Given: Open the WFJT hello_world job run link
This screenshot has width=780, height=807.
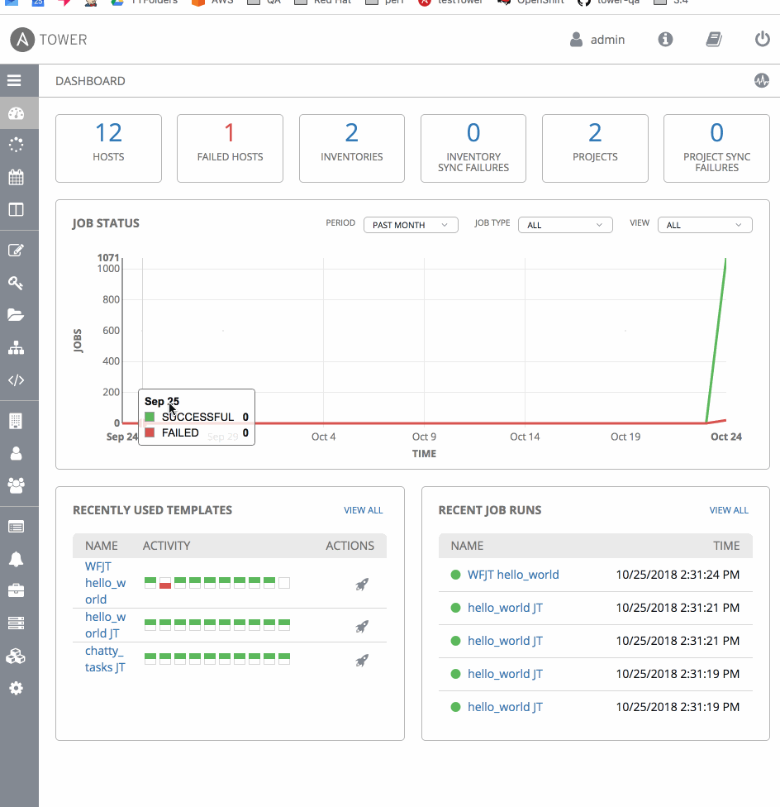Looking at the screenshot, I should (514, 574).
